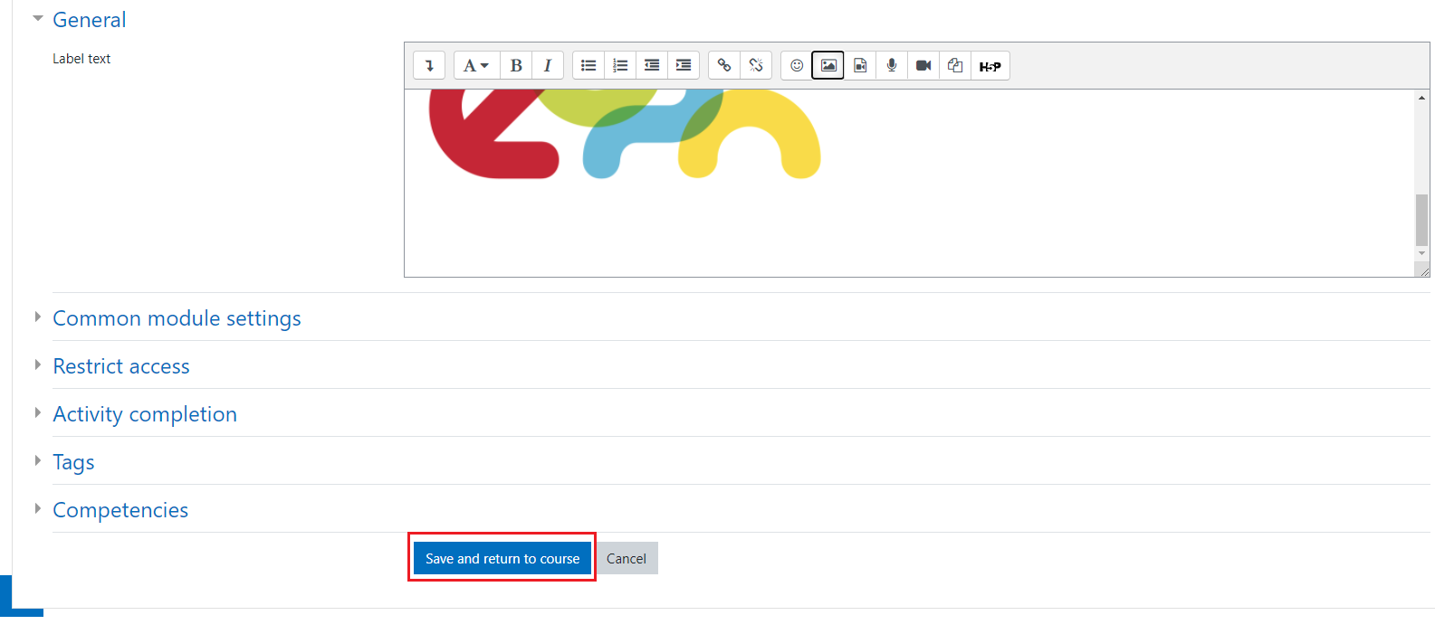Open the manage files icon

(955, 65)
